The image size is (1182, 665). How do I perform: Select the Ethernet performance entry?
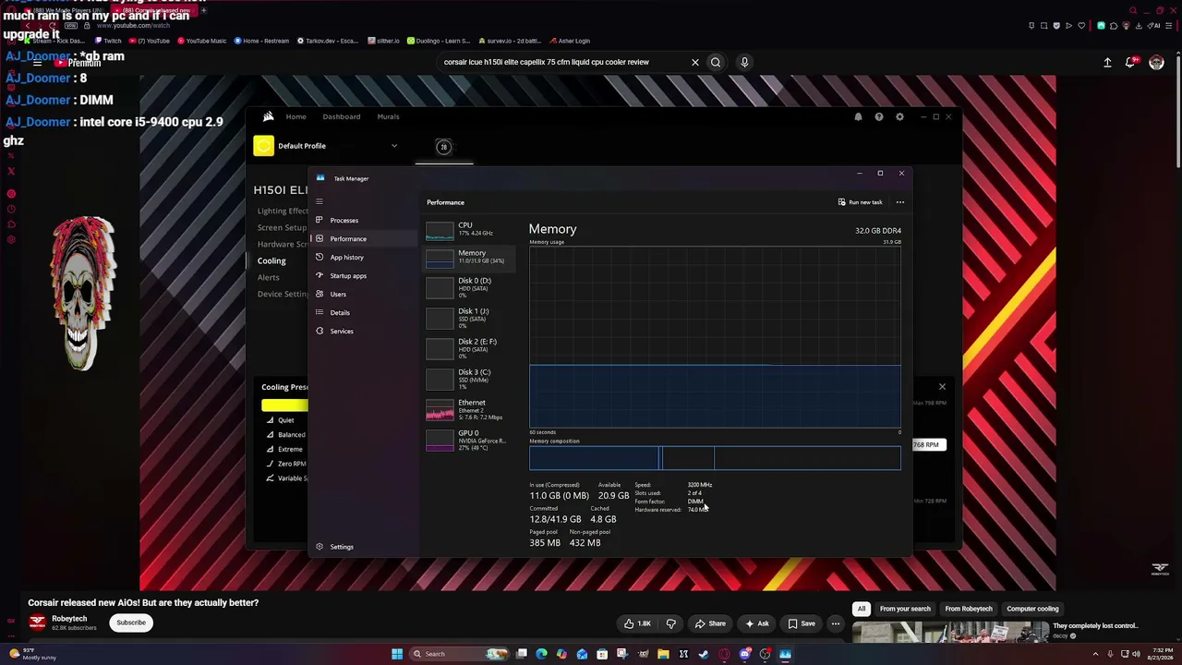(469, 409)
